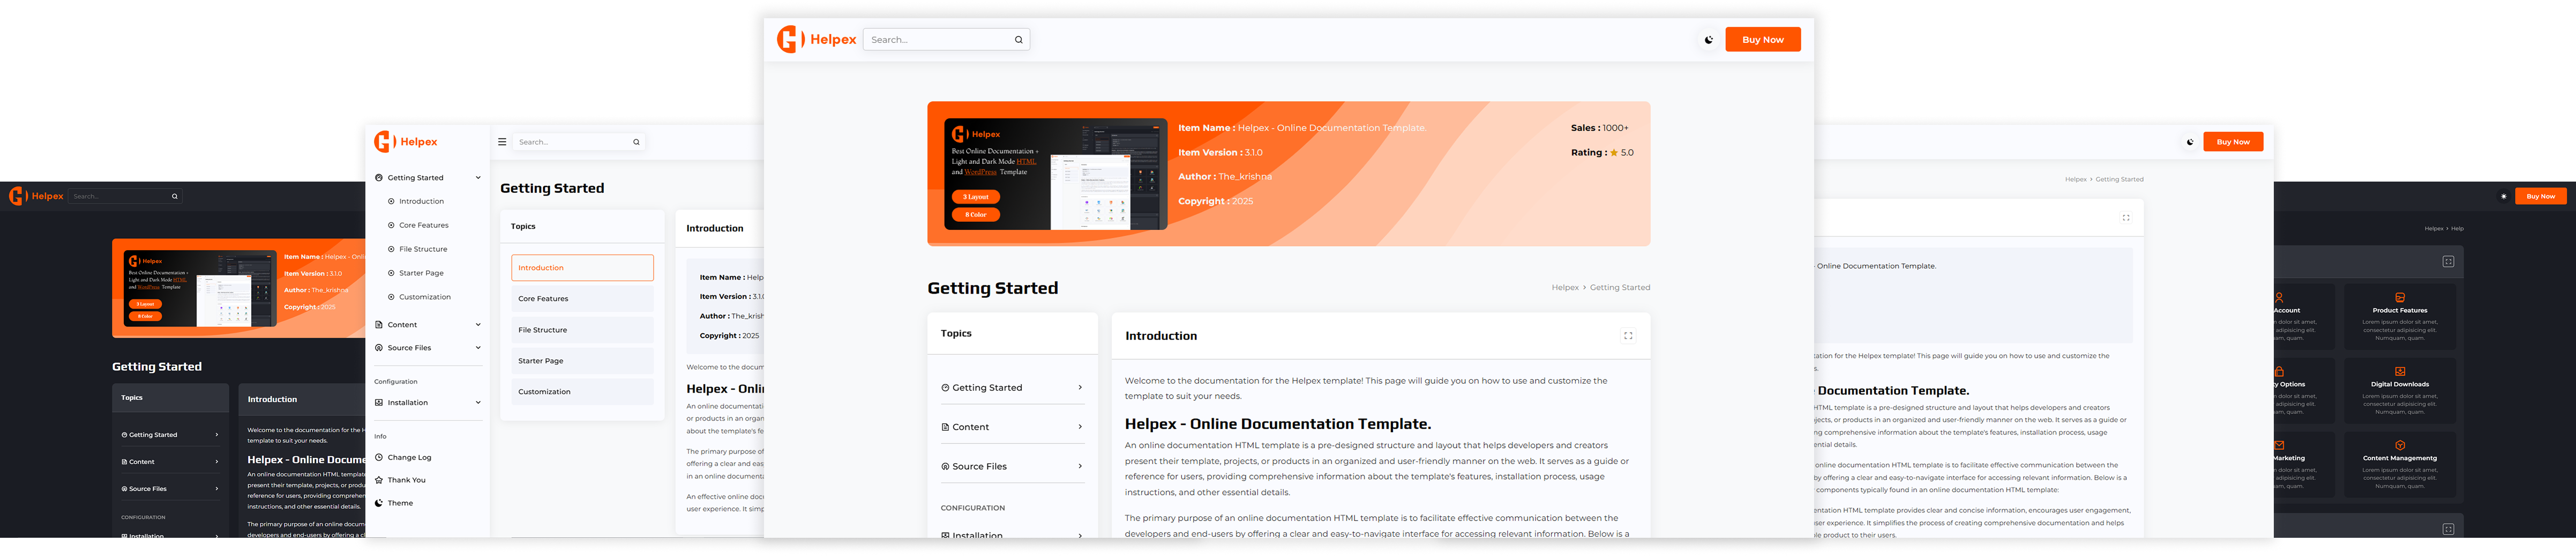This screenshot has width=2576, height=556.
Task: Click the star rating icon in the center banner
Action: 1613,153
